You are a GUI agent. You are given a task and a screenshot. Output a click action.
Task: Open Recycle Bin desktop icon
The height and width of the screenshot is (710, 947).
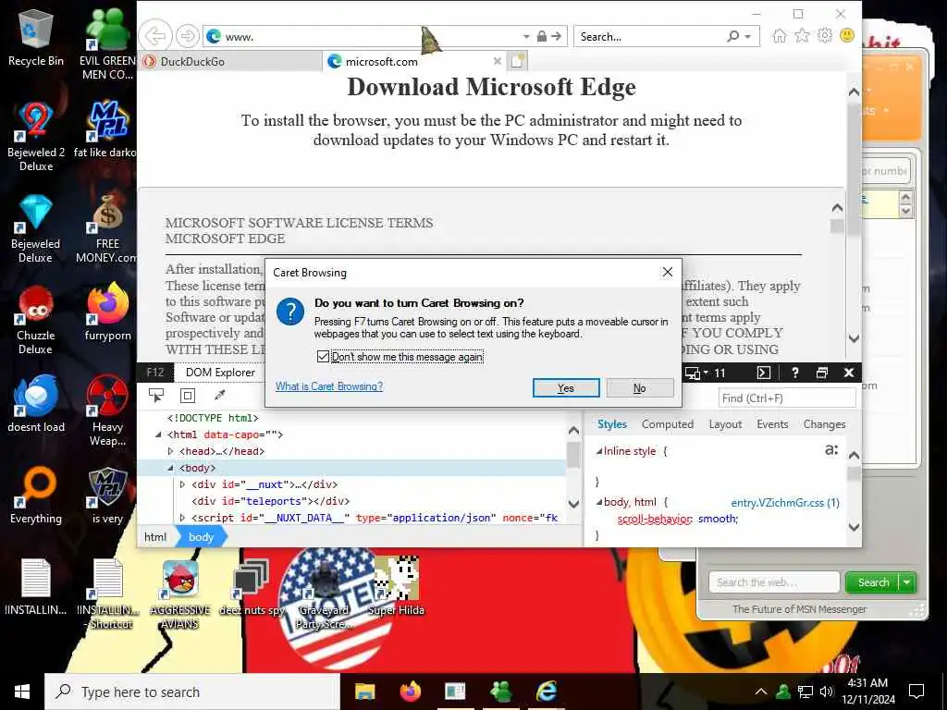point(36,36)
